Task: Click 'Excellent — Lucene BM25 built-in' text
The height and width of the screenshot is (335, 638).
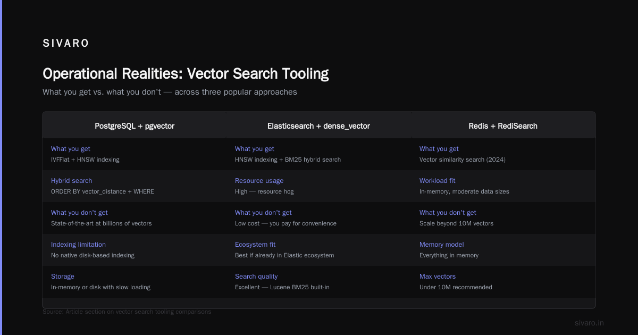Action: 282,287
